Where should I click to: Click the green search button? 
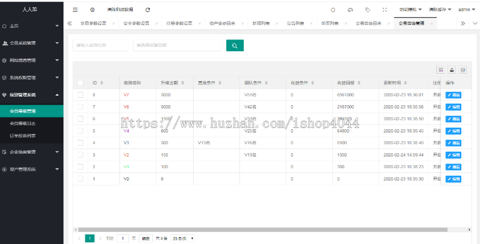coord(235,45)
